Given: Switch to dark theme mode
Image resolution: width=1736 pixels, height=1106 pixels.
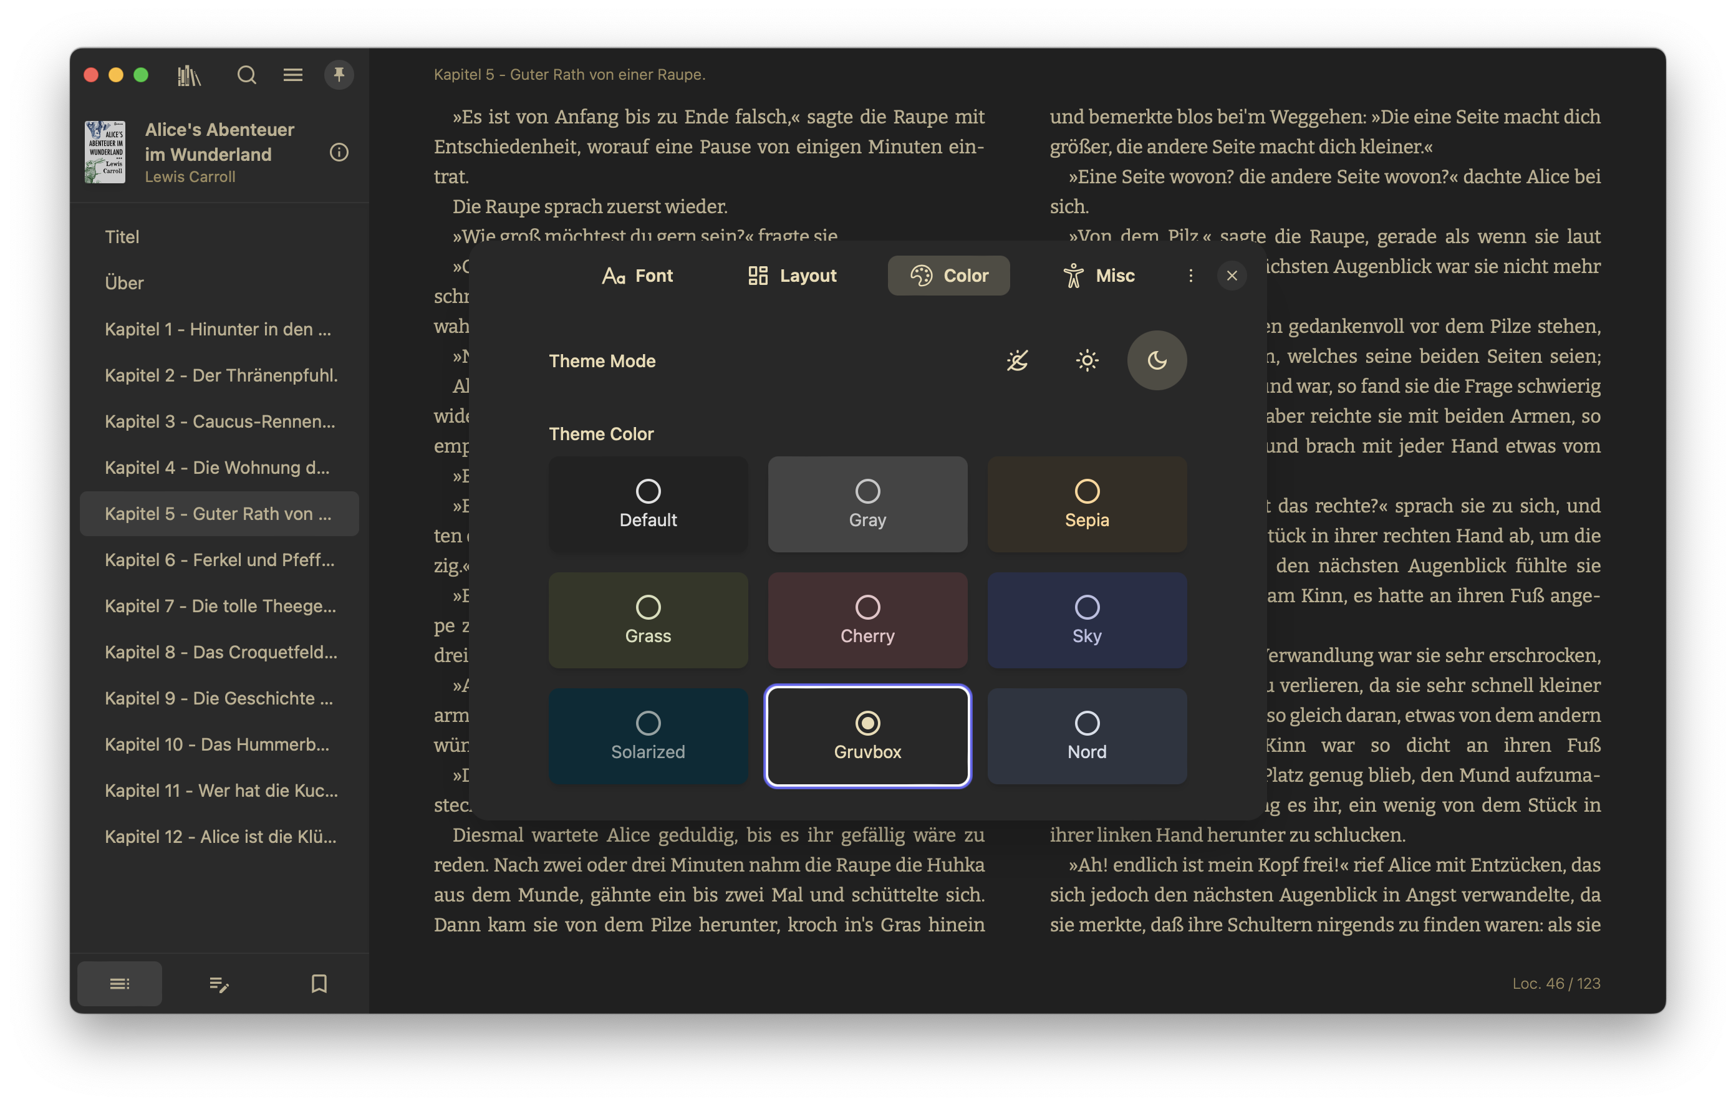Looking at the screenshot, I should pyautogui.click(x=1154, y=359).
